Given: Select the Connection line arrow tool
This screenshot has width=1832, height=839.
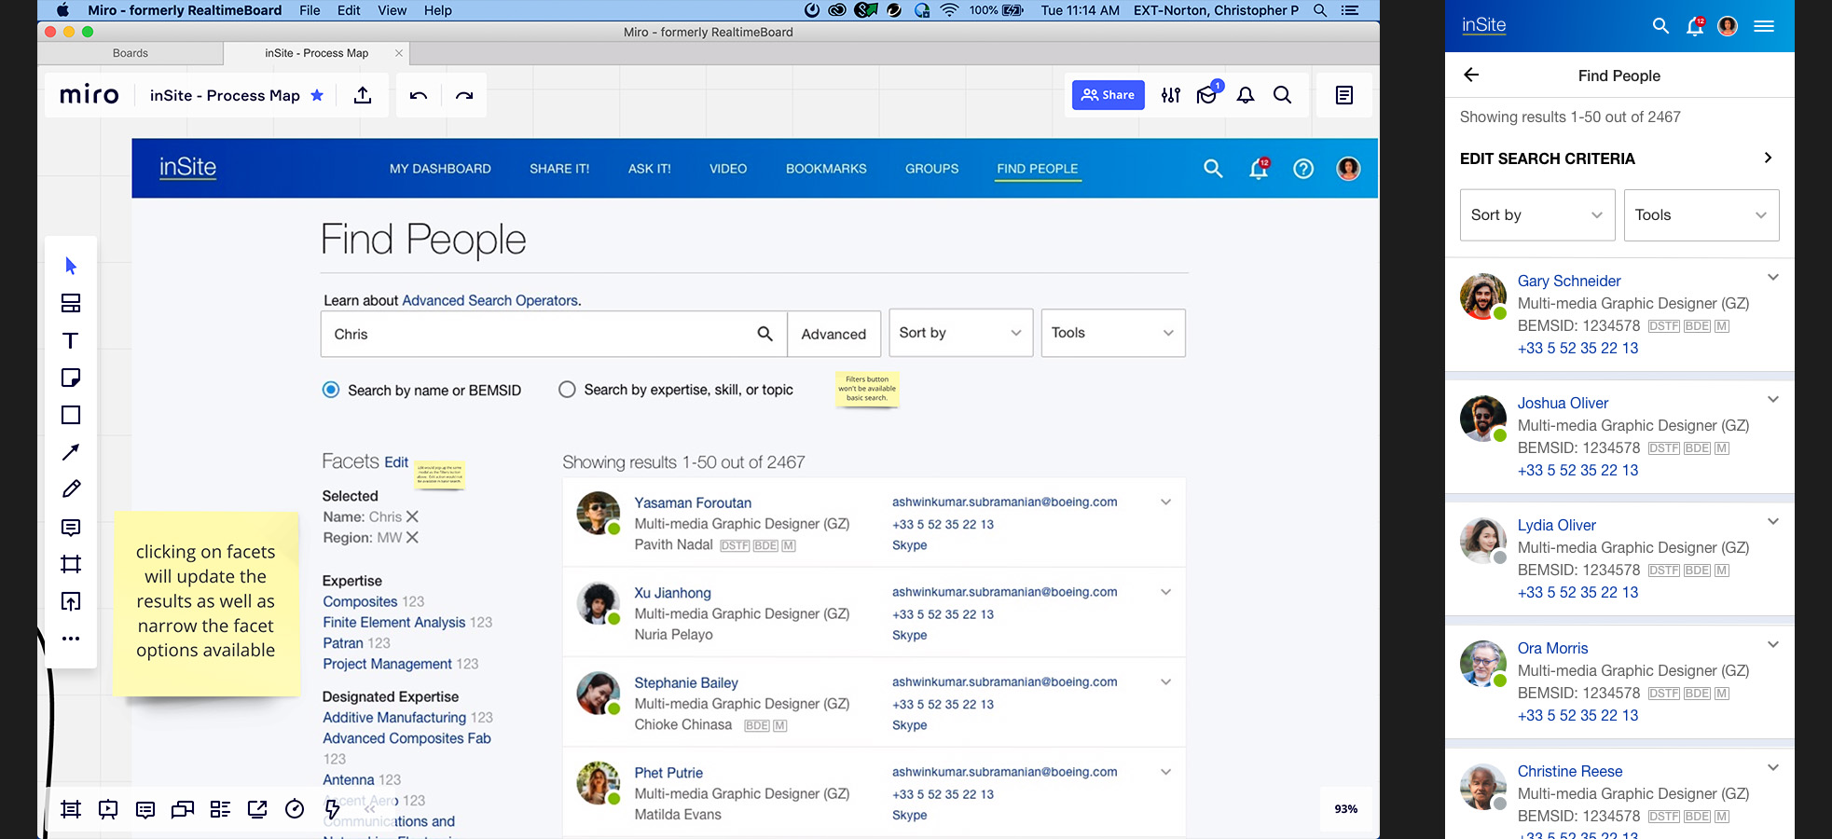Looking at the screenshot, I should (71, 452).
